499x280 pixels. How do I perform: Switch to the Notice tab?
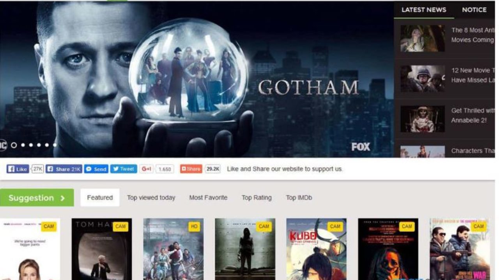(474, 10)
